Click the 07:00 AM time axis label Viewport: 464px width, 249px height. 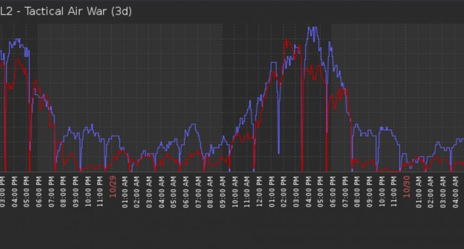coord(198,192)
